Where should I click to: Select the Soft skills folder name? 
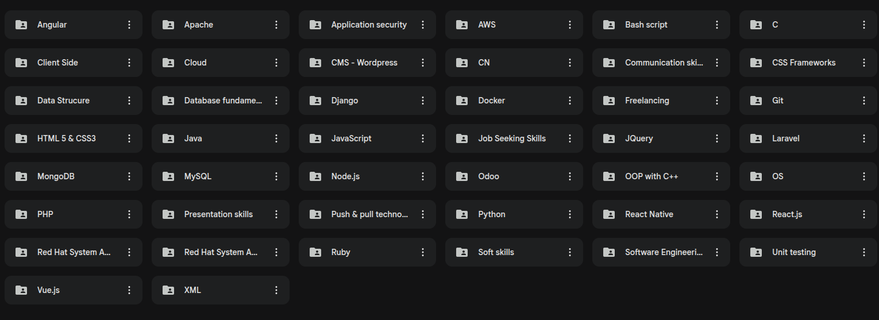(496, 252)
